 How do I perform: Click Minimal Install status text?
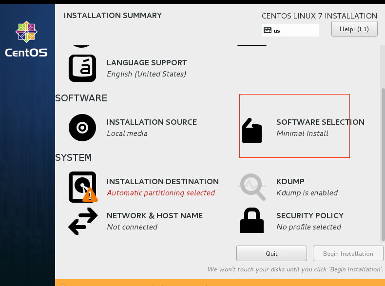coord(302,133)
